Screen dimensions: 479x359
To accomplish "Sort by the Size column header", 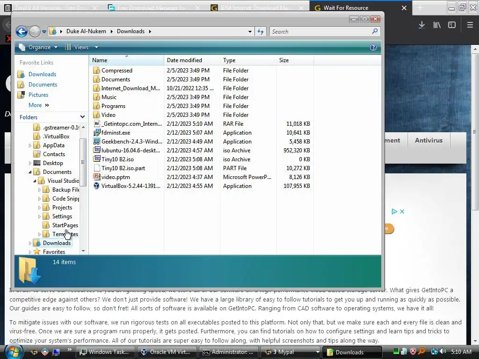I will [295, 60].
